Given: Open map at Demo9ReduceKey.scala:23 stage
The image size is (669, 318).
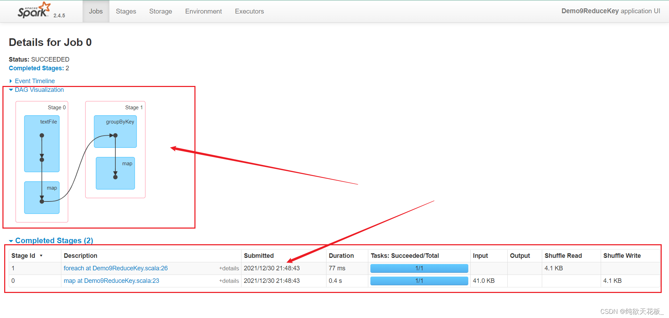Looking at the screenshot, I should pos(111,281).
